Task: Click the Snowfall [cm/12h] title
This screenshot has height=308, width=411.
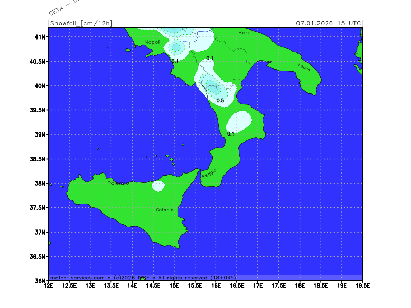Action: point(81,23)
